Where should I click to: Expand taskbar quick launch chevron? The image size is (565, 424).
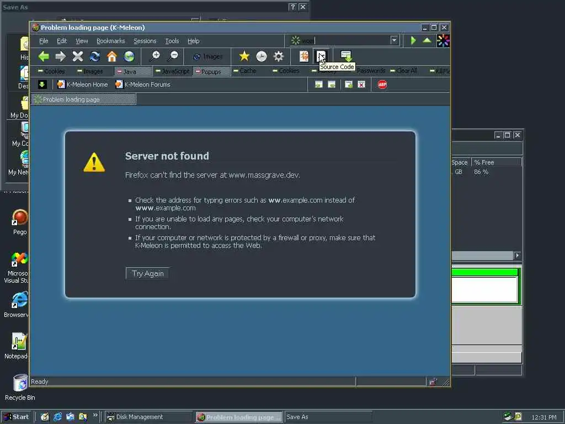[x=95, y=415]
